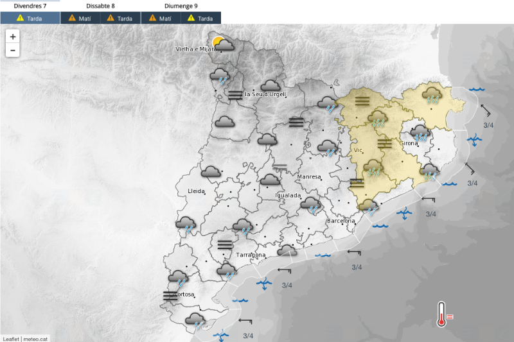Switch to Dissabte 8 Matí tab
Viewport: 514px width, 342px height.
point(82,19)
